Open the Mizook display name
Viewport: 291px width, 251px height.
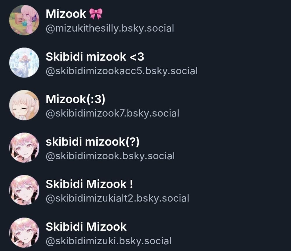[66, 14]
